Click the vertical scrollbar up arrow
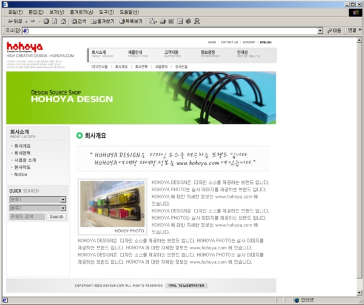 click(x=359, y=41)
